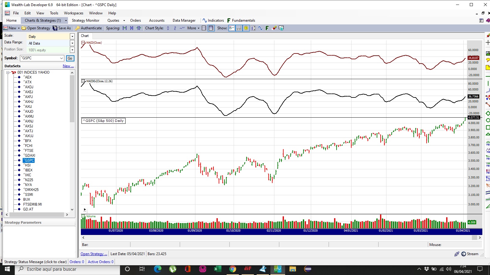This screenshot has height=275, width=490.
Task: Switch to the Strategy Monitor tab
Action: (x=85, y=20)
